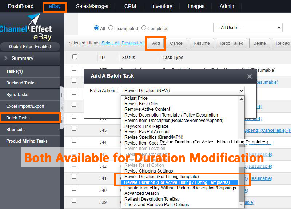291x209 pixels.
Task: Open the DashBoard top menu
Action: [x=21, y=6]
